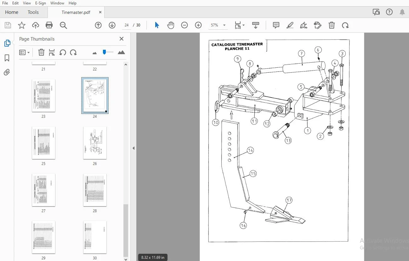Click the insert pages icon in thumbnails panel
Viewport: 409px width, 261px height.
coord(52,52)
